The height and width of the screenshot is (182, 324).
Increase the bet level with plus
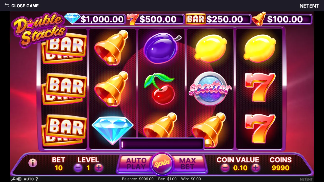tap(99, 168)
